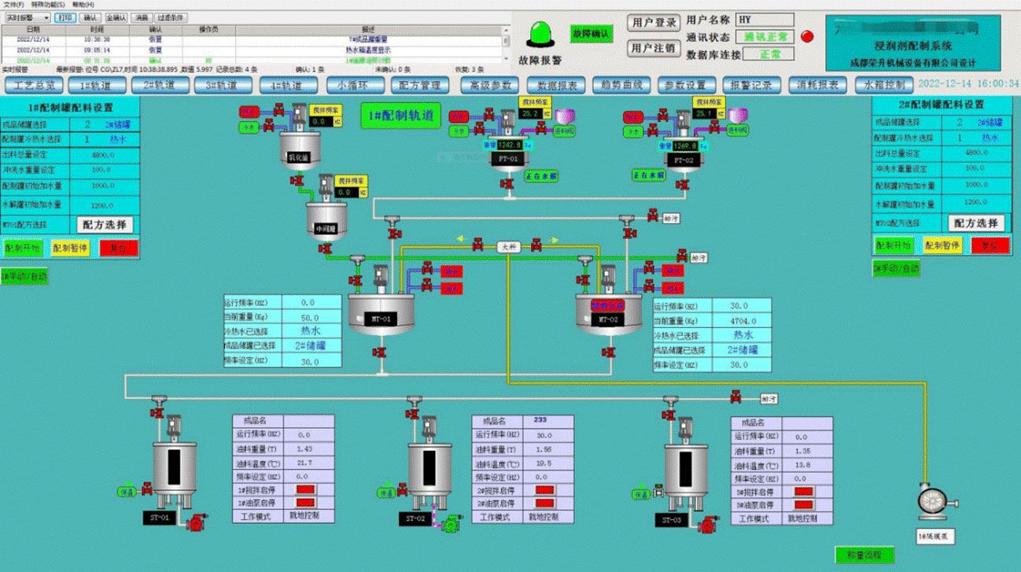Click the green fault alarm indicator light

click(540, 34)
